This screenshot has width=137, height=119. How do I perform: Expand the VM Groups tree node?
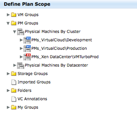point(8,15)
